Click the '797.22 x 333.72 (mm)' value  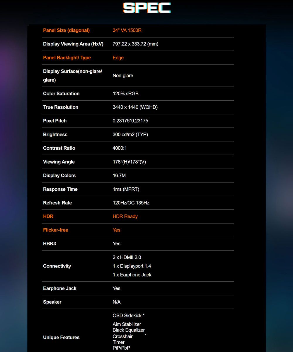pos(135,44)
